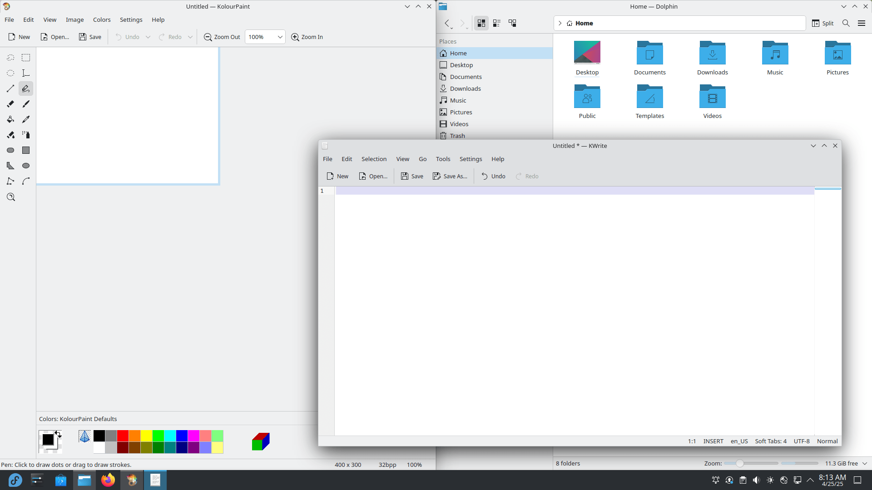Open KolourPaint's Image menu
The image size is (872, 490).
[x=74, y=20]
